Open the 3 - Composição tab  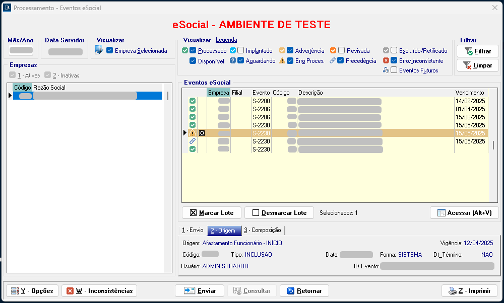pos(262,230)
